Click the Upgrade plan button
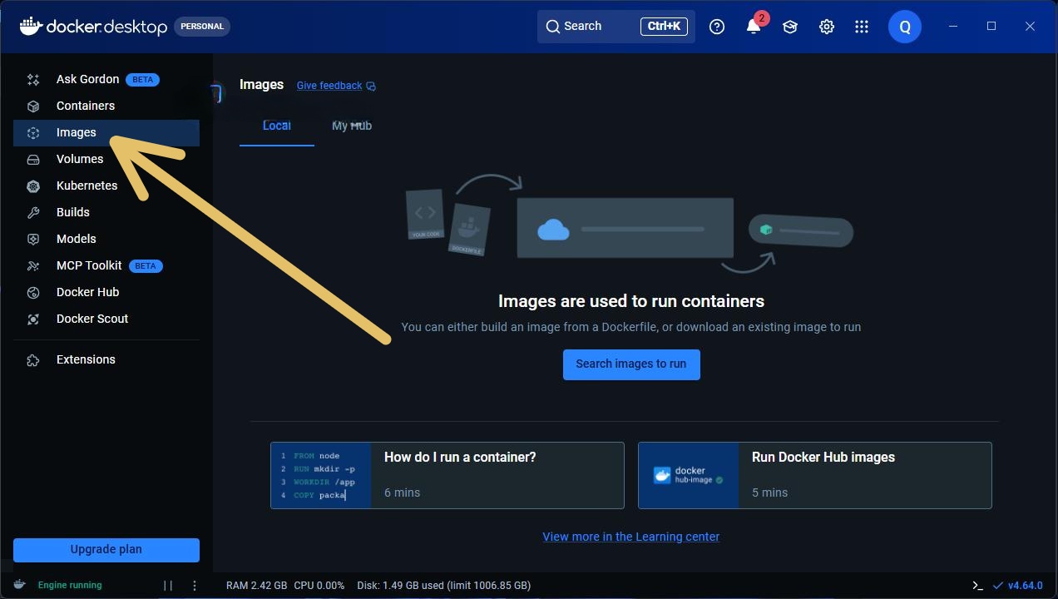 106,550
